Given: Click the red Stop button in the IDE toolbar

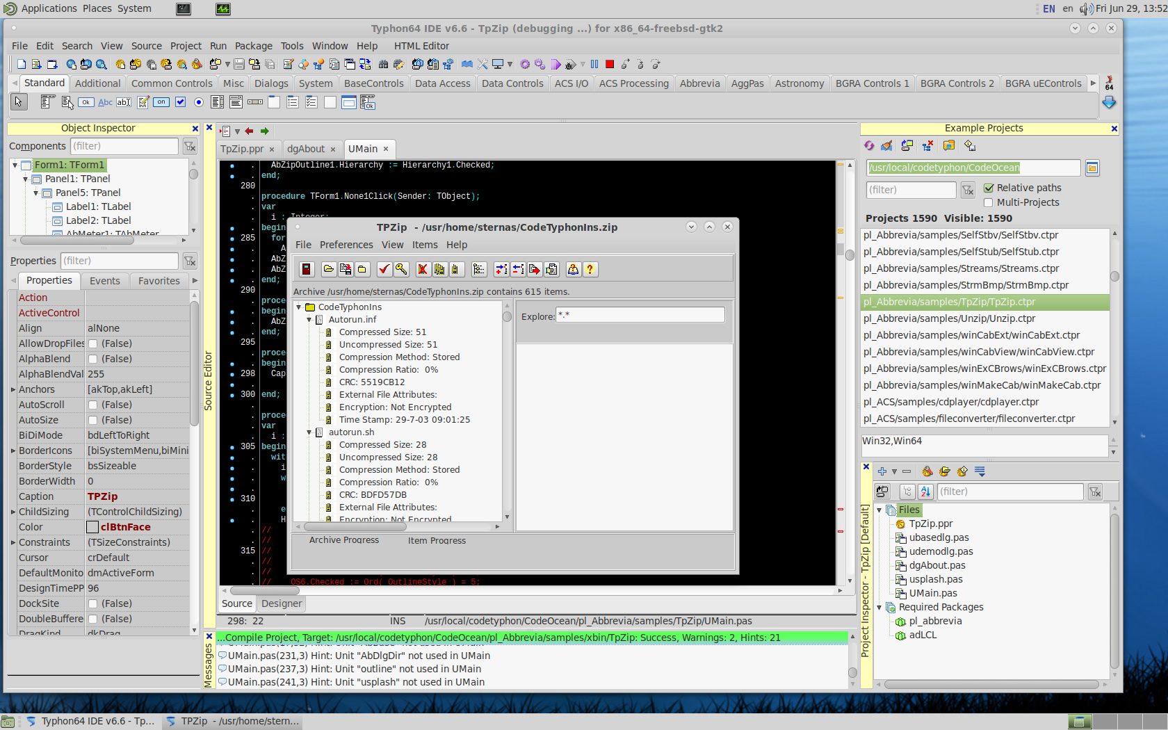Looking at the screenshot, I should (610, 64).
